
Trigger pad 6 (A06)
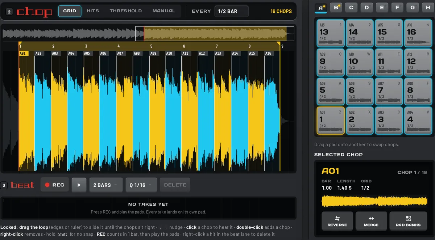(x=360, y=91)
